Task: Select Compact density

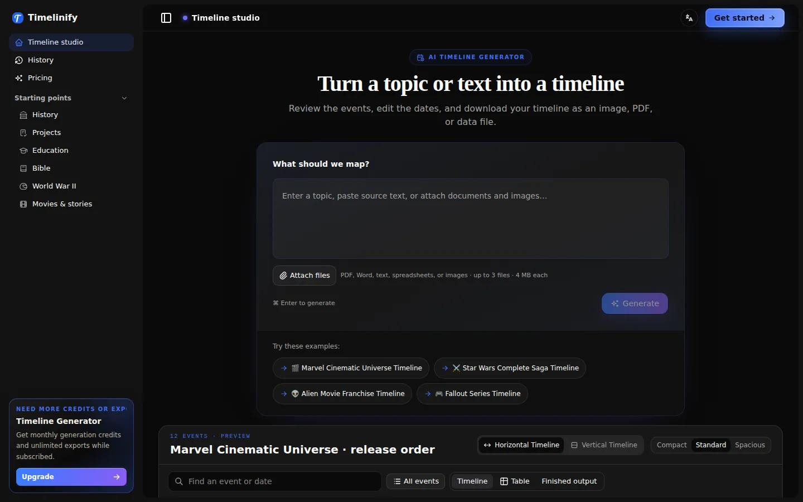Action: pos(671,445)
